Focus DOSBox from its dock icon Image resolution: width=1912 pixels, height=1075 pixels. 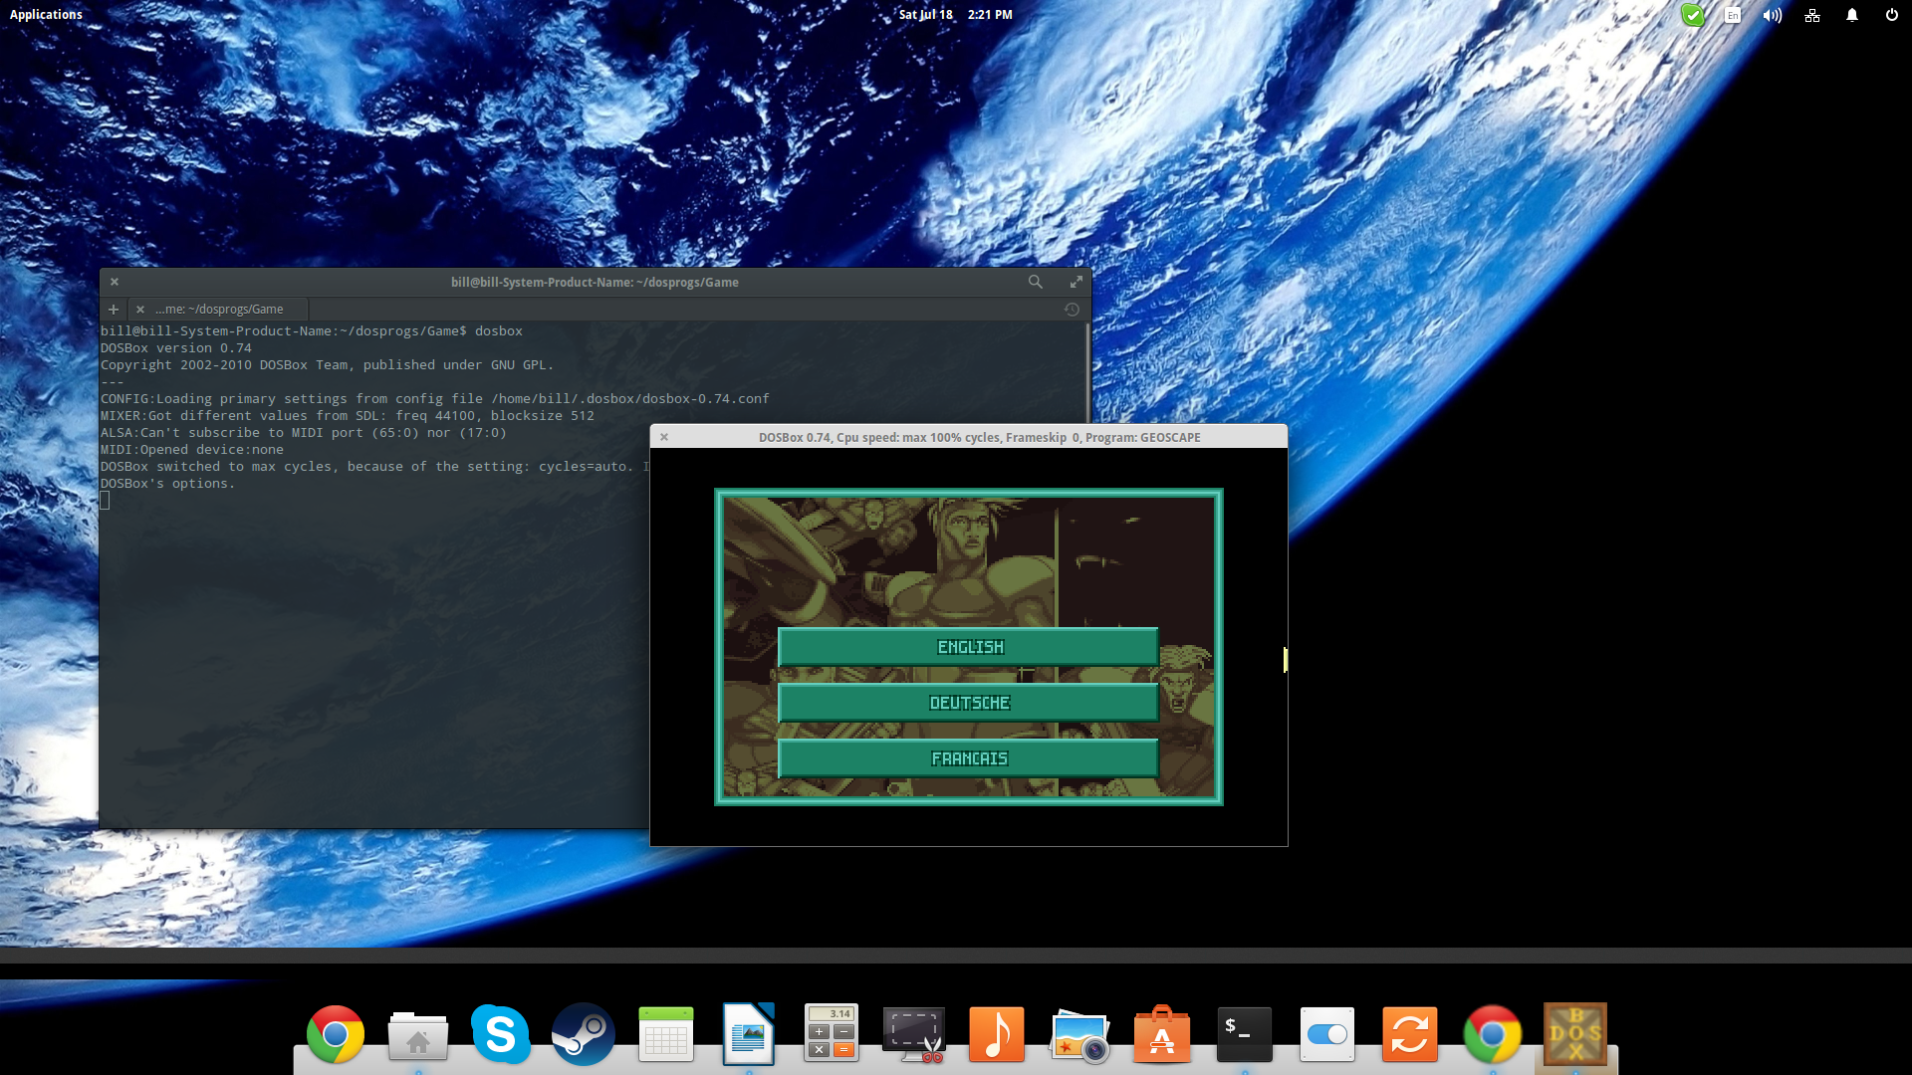(1575, 1035)
